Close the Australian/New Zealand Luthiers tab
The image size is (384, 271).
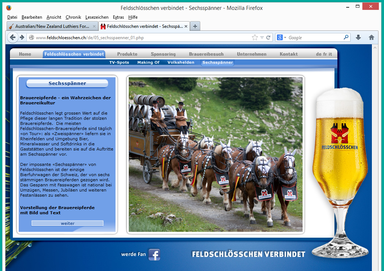coord(94,26)
